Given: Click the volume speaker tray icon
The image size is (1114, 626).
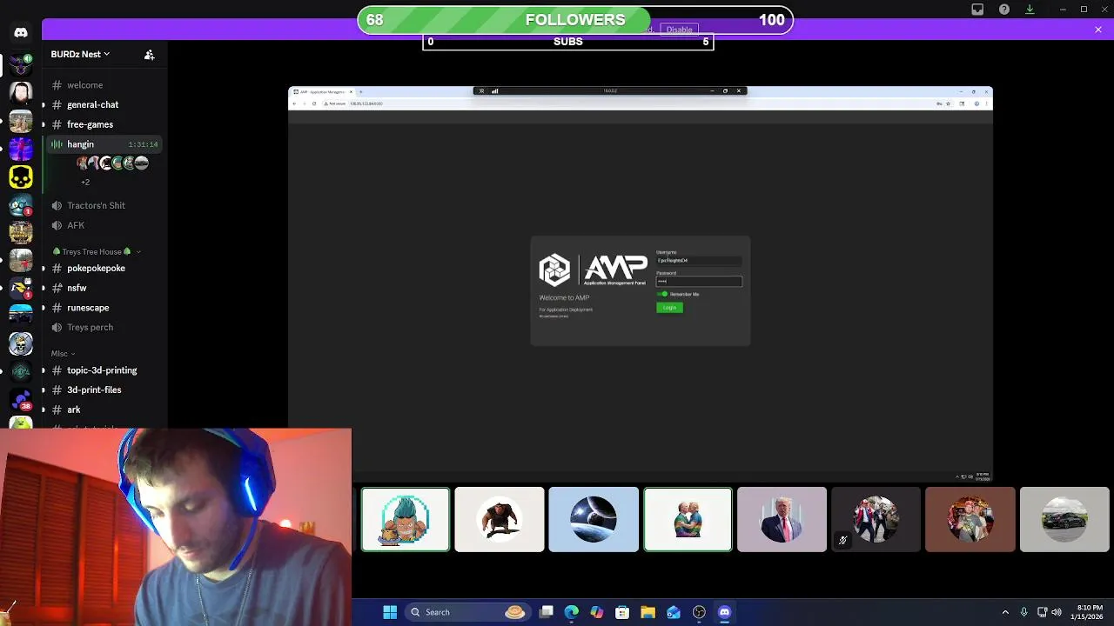Looking at the screenshot, I should pos(1057,612).
